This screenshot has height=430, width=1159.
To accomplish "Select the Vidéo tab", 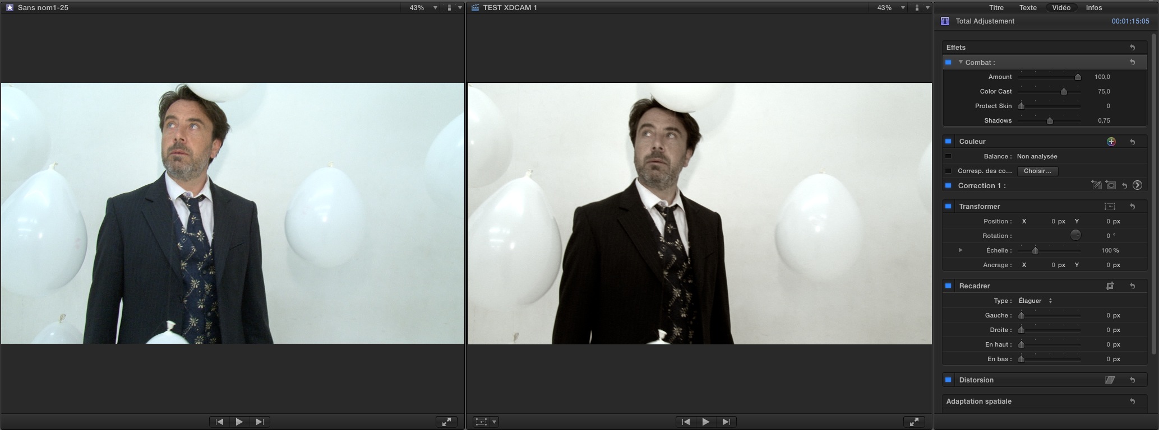I will pos(1061,8).
